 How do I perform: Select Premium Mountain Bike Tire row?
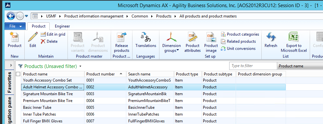click(x=154, y=101)
